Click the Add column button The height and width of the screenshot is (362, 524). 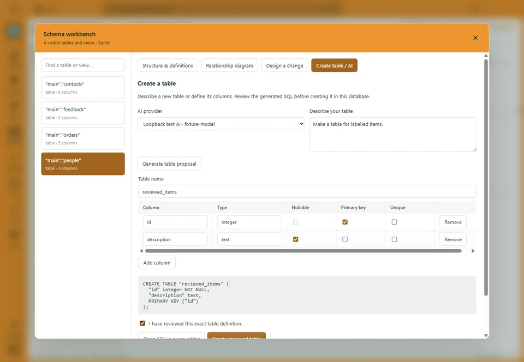tap(157, 263)
